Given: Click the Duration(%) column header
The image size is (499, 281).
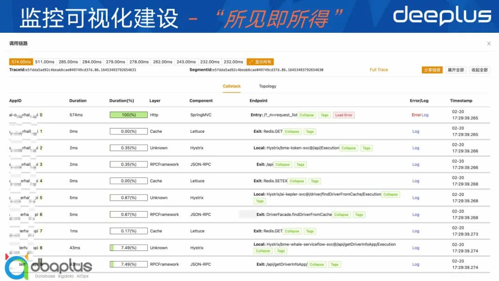Looking at the screenshot, I should [x=122, y=101].
